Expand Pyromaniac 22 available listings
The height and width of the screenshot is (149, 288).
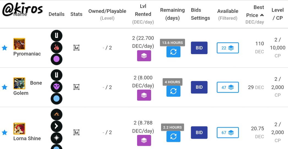(x=228, y=48)
